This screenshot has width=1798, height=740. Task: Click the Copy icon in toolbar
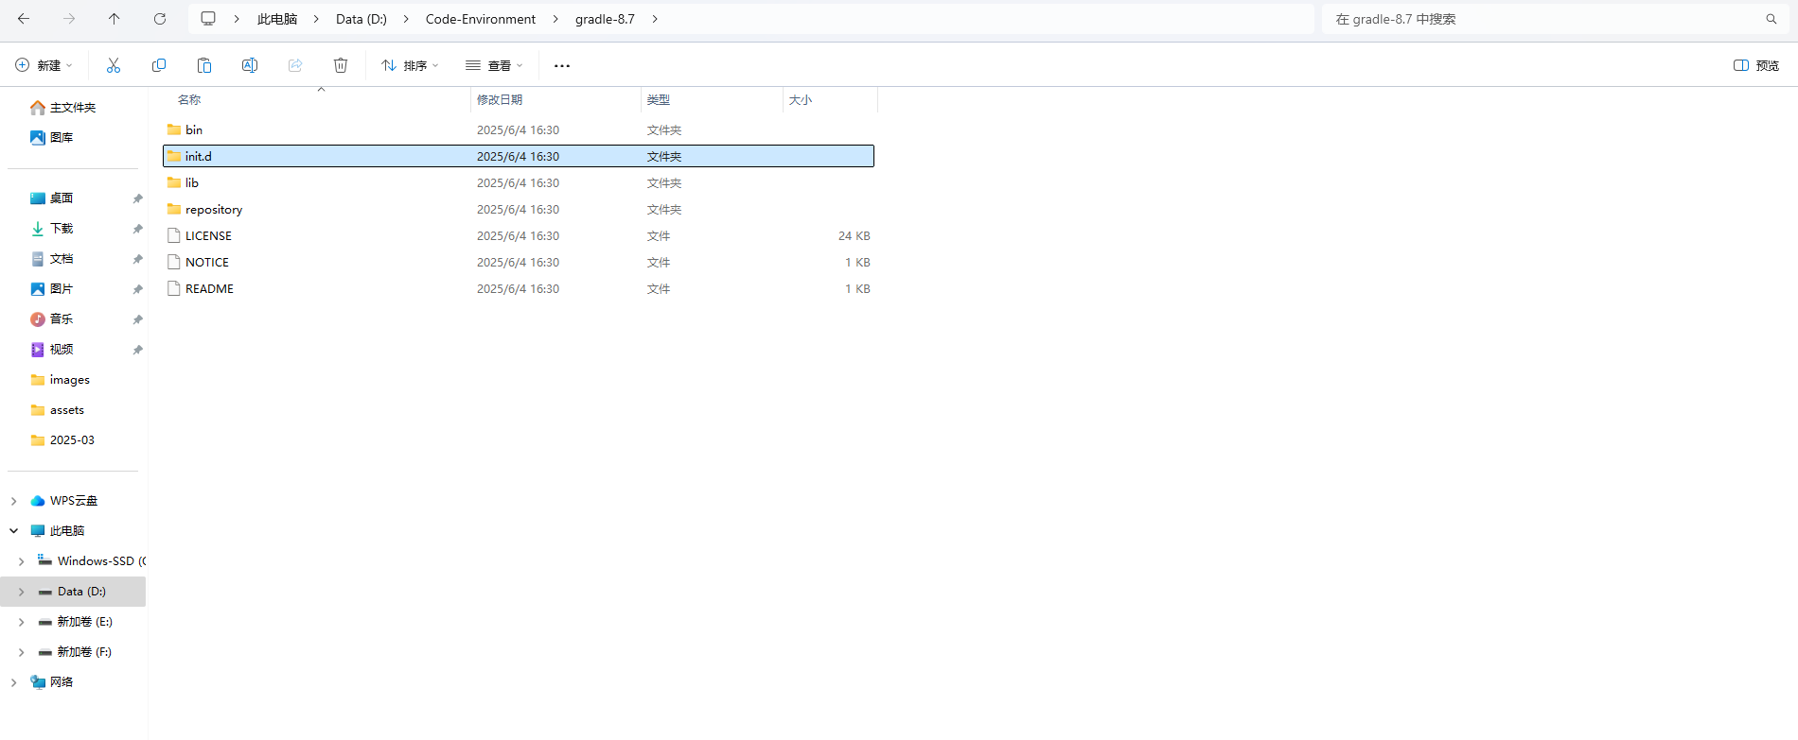click(x=159, y=65)
